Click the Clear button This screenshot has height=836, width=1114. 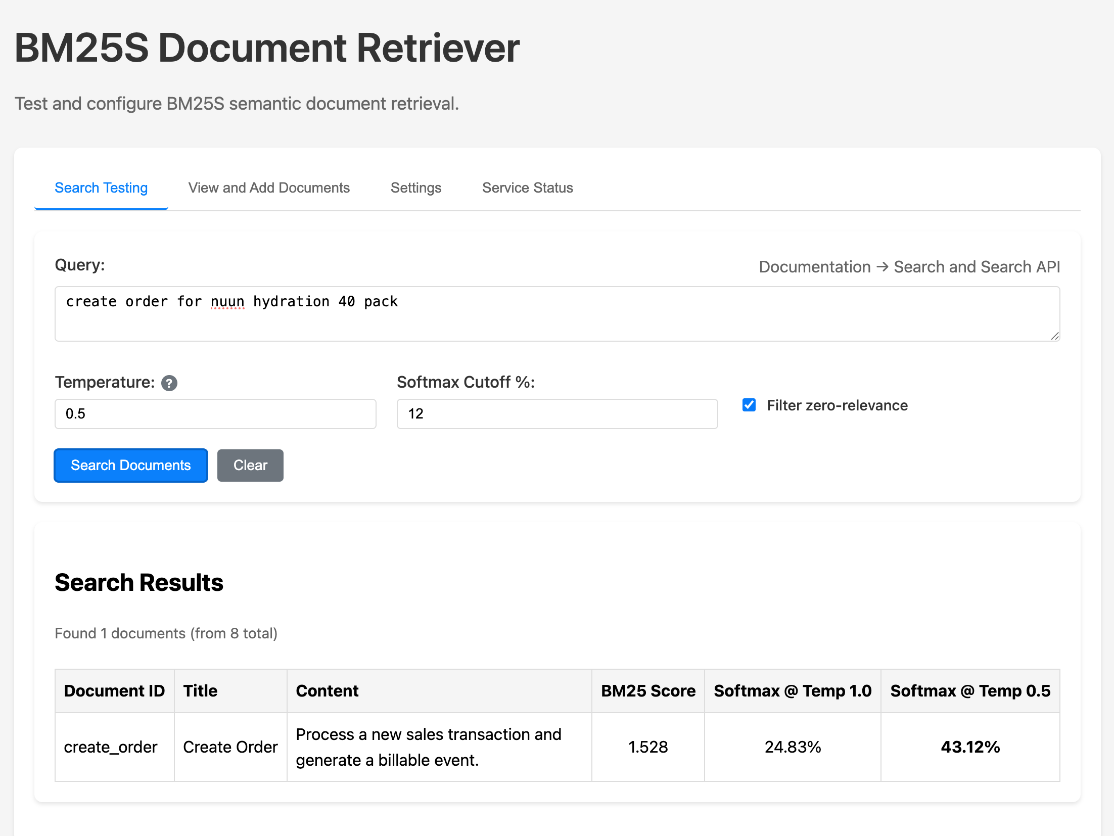[x=250, y=465]
